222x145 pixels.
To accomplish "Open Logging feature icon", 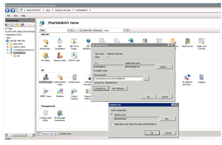I will [201, 79].
